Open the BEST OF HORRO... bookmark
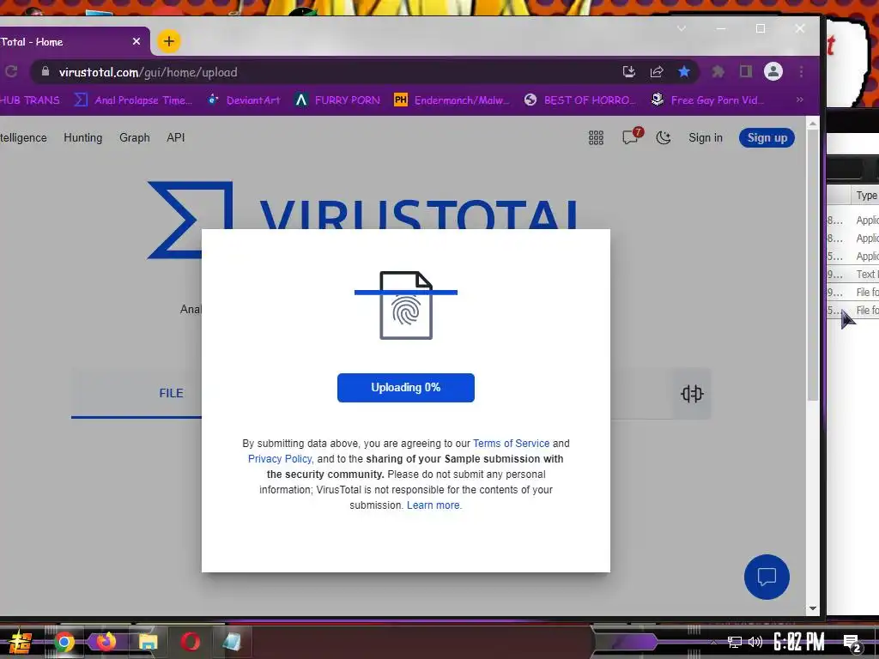The height and width of the screenshot is (659, 879). point(580,100)
